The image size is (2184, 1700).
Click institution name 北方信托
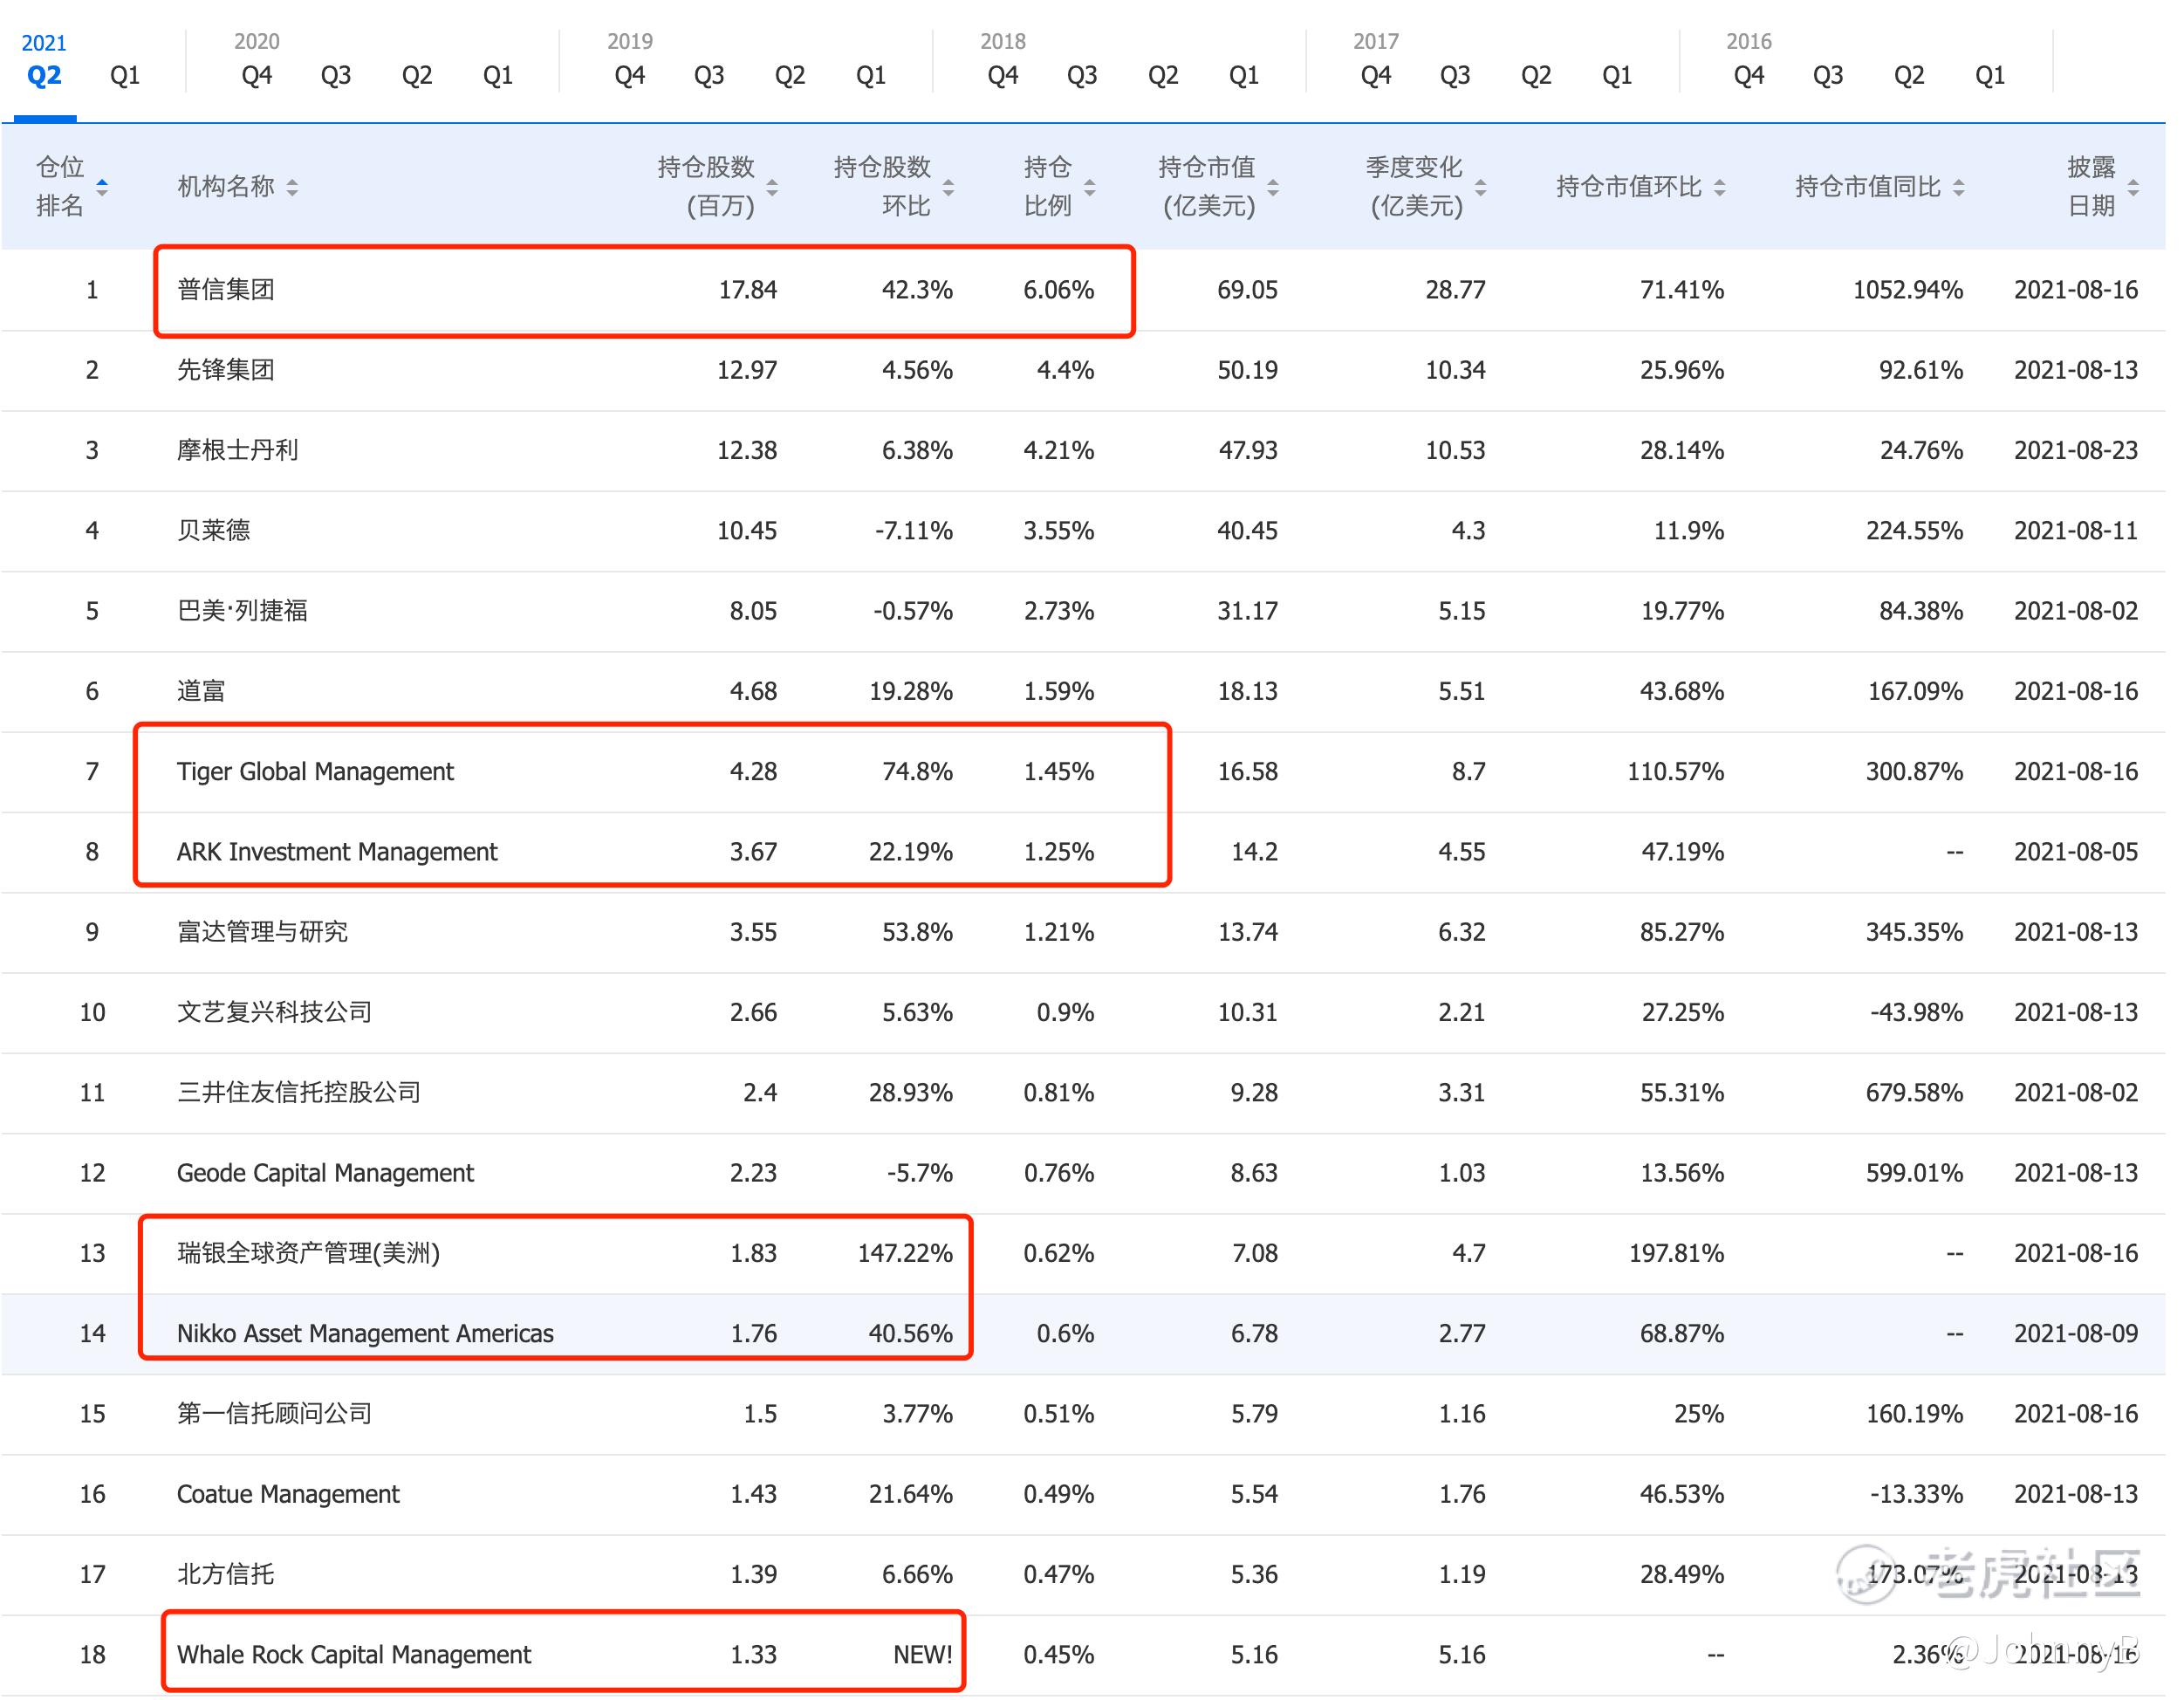(x=226, y=1575)
